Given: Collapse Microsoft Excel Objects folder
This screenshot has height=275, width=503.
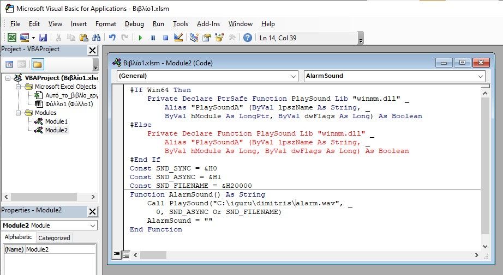Looking at the screenshot, I should [x=19, y=87].
